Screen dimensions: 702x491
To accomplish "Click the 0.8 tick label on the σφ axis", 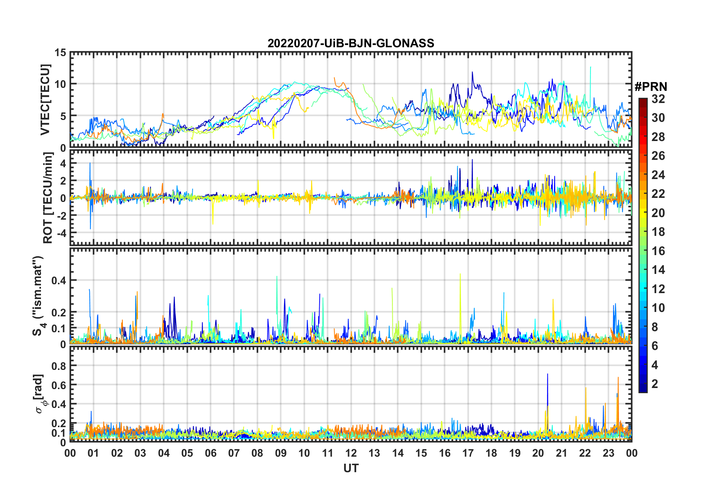I will (59, 366).
